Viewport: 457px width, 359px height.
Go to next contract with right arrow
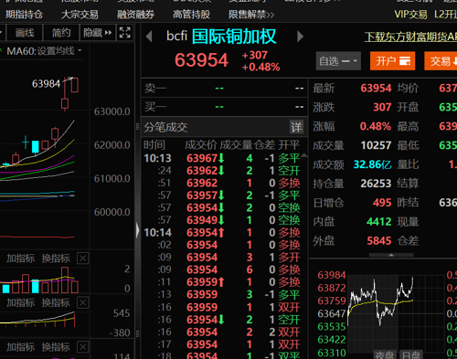tap(300, 37)
